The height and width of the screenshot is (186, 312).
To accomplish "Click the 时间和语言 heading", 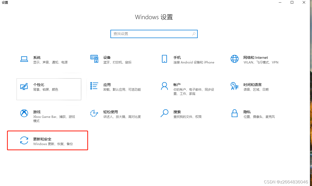I will (x=253, y=85).
